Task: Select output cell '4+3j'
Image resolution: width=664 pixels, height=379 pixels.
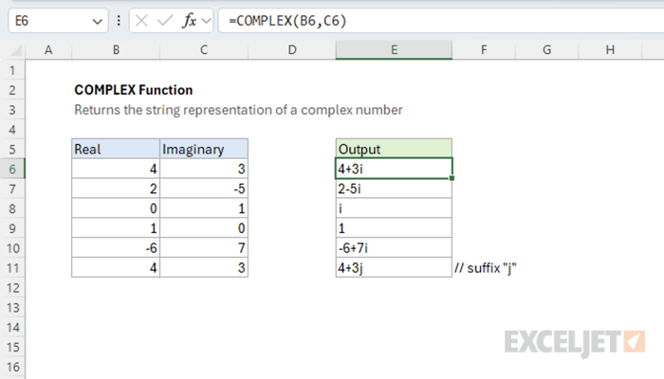Action: [394, 268]
